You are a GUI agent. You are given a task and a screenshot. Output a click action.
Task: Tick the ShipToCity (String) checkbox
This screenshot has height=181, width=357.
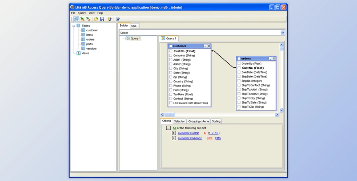click(x=239, y=98)
